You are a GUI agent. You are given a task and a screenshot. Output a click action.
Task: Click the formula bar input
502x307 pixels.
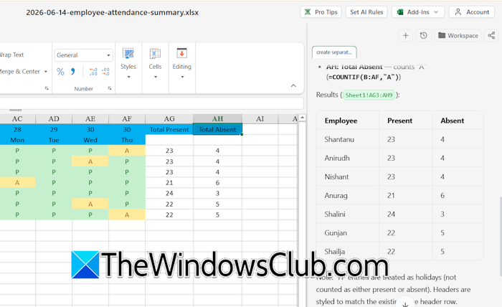[152, 103]
